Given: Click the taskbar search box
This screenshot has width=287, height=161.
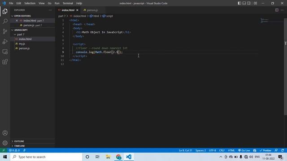Looking at the screenshot, I should click(x=46, y=157).
